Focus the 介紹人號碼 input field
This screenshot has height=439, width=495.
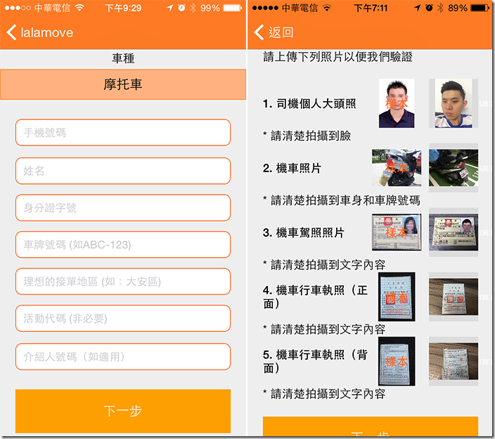click(123, 357)
